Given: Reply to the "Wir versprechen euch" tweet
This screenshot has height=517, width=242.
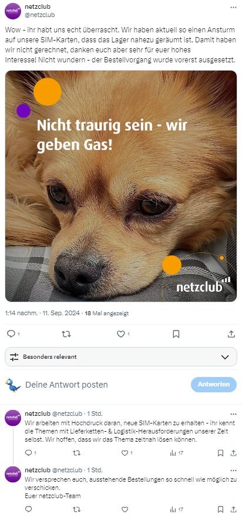Looking at the screenshot, I should pyautogui.click(x=28, y=509).
